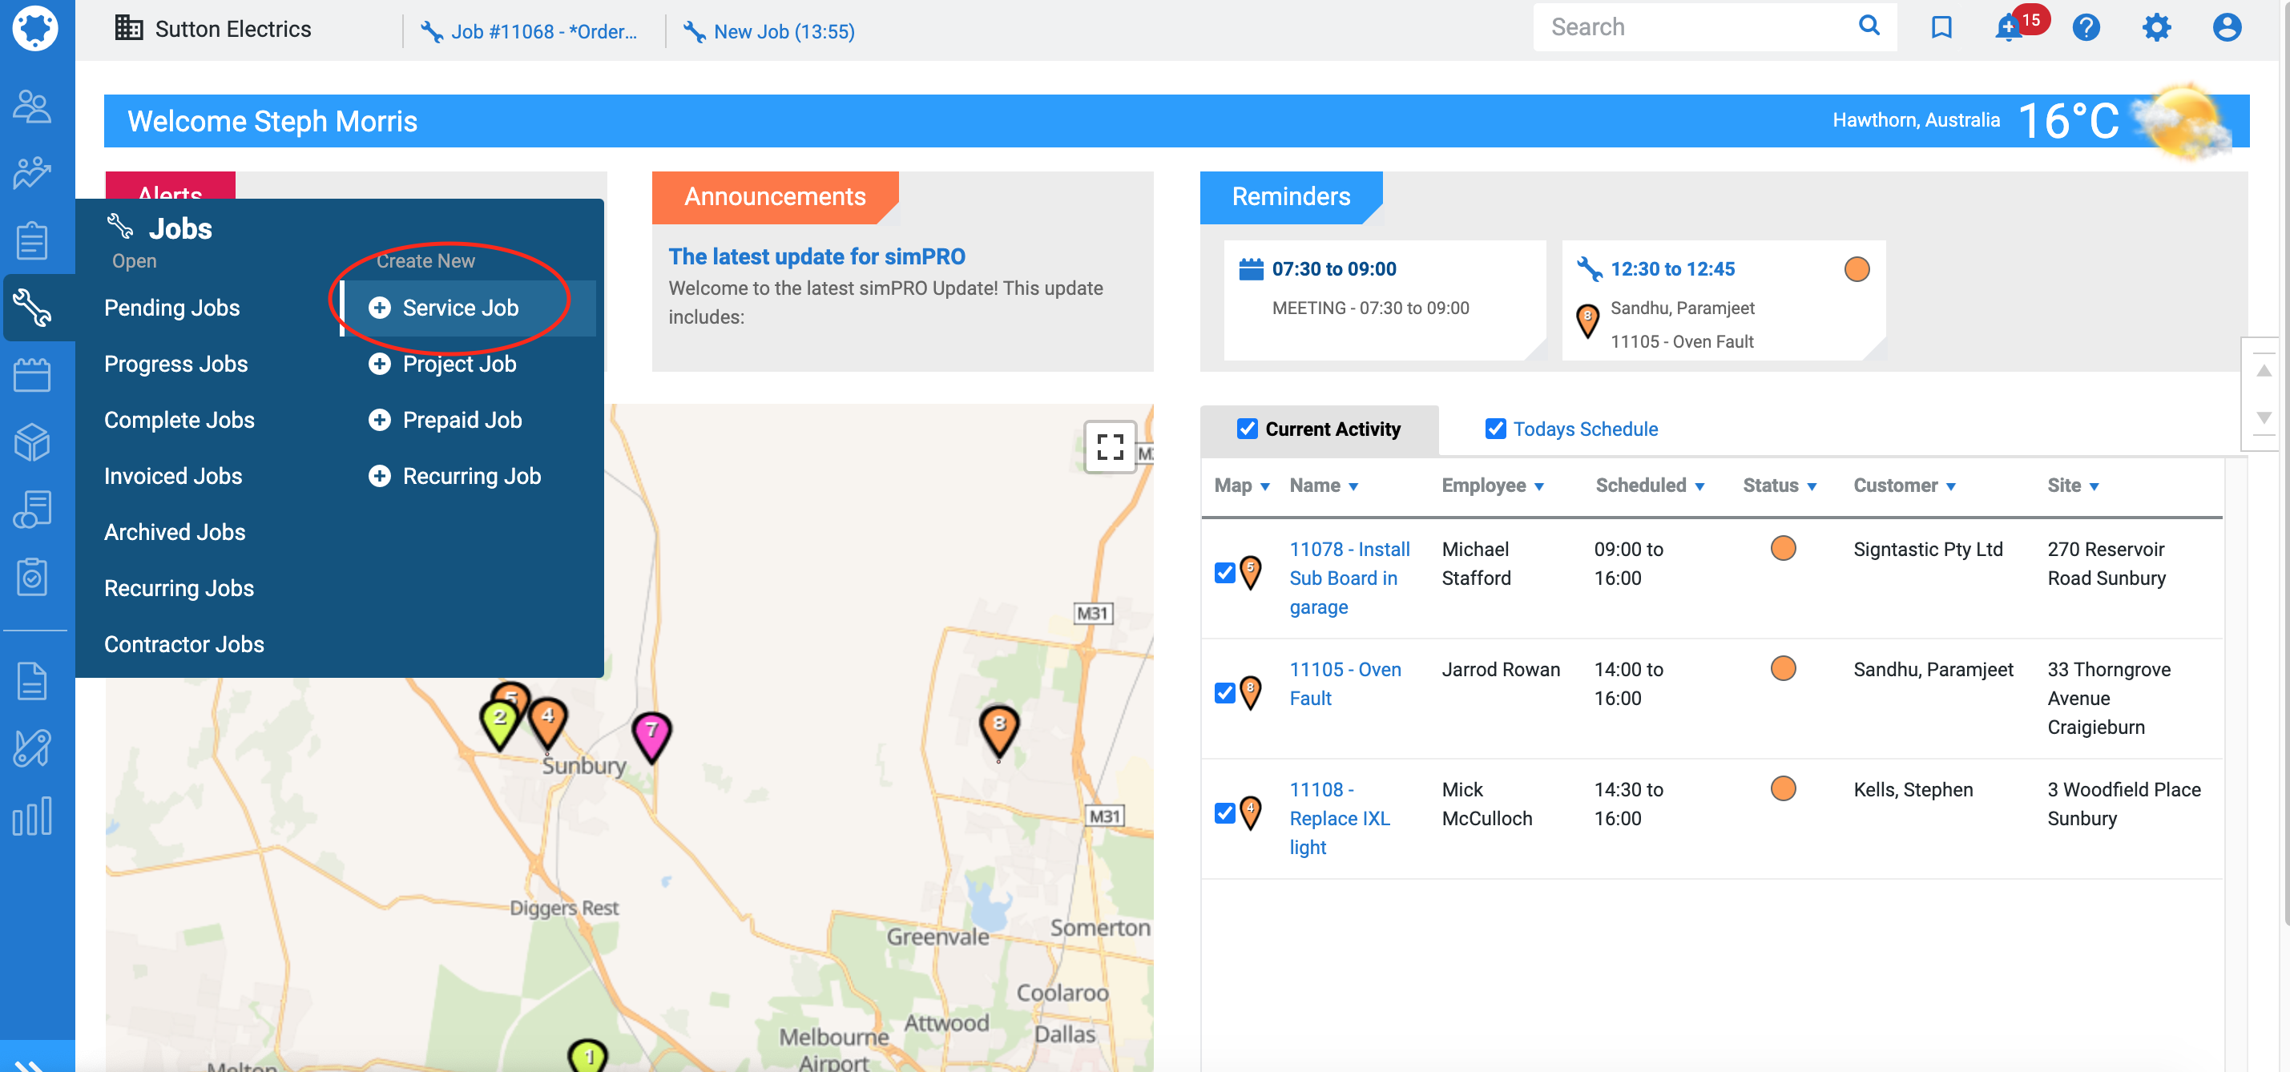Viewport: 2290px width, 1072px height.
Task: Click the orange status dot for job 11078
Action: pyautogui.click(x=1782, y=547)
